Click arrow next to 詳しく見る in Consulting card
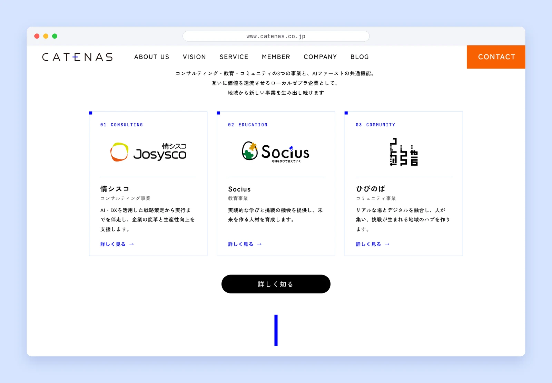This screenshot has width=552, height=383. tap(131, 244)
